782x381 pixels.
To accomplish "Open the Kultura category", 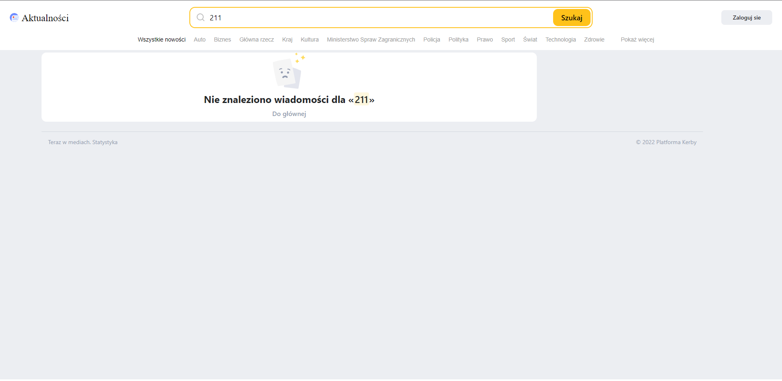I will pos(310,39).
